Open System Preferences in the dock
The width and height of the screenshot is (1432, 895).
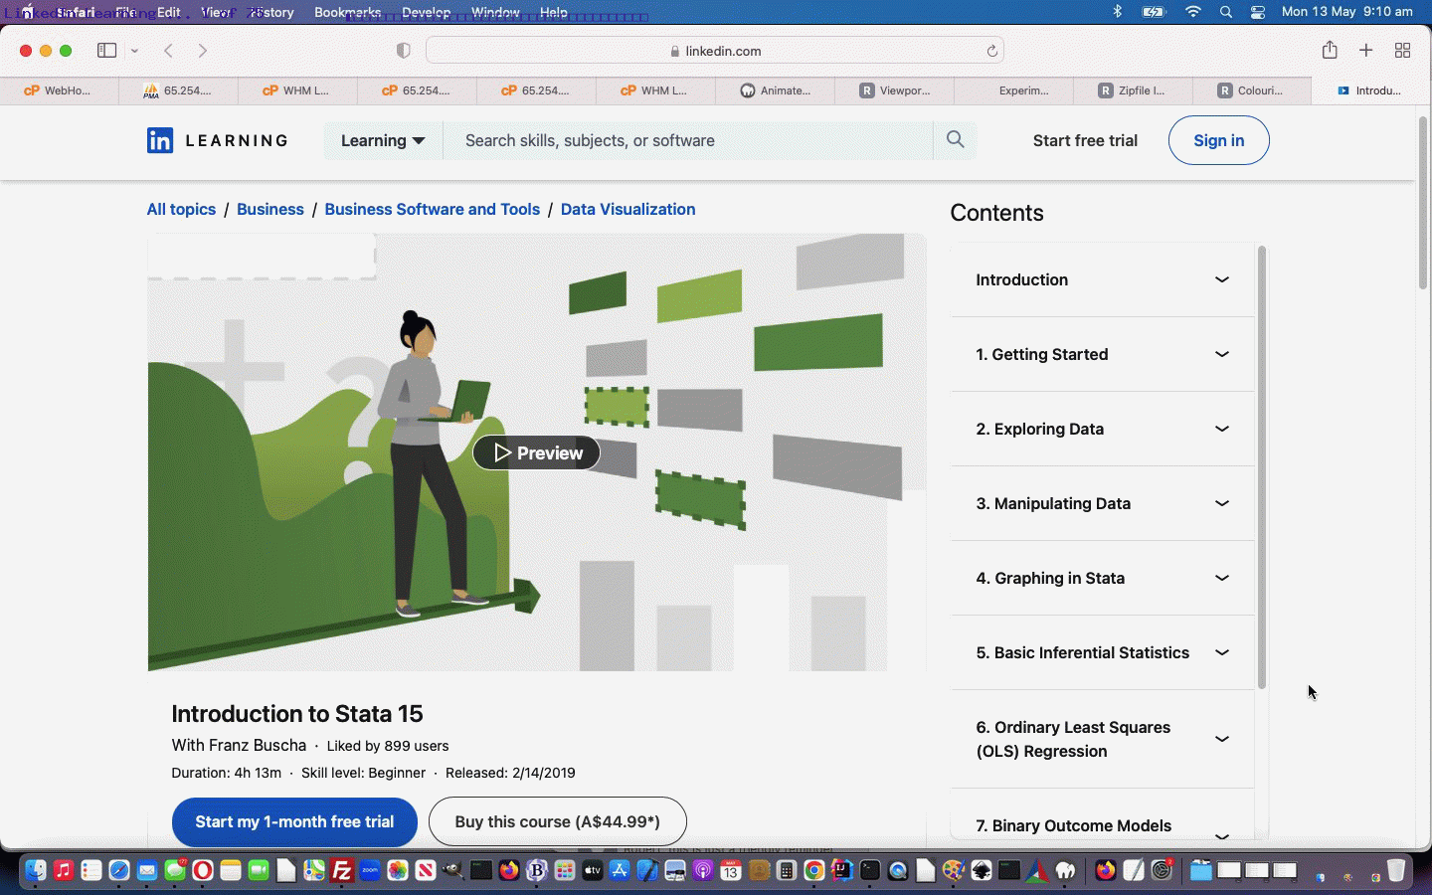coord(1162,871)
